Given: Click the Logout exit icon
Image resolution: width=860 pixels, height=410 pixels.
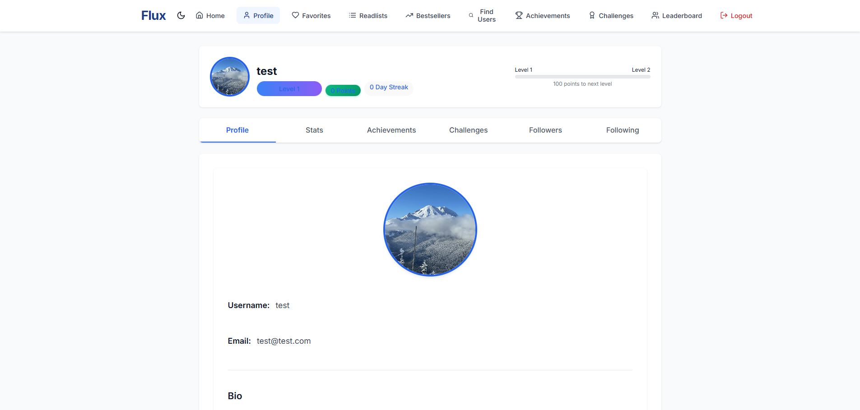Looking at the screenshot, I should pyautogui.click(x=723, y=15).
